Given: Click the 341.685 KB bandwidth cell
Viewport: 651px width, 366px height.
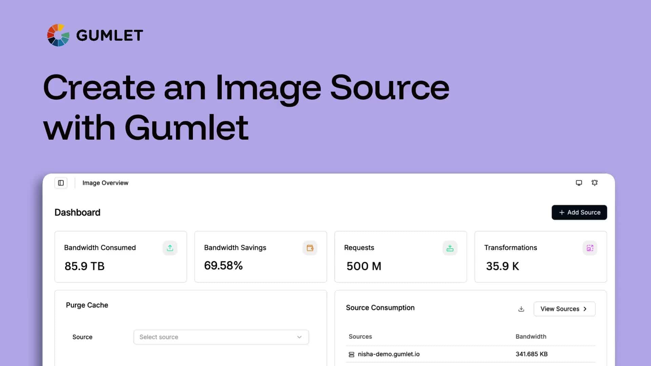Looking at the screenshot, I should pyautogui.click(x=532, y=354).
